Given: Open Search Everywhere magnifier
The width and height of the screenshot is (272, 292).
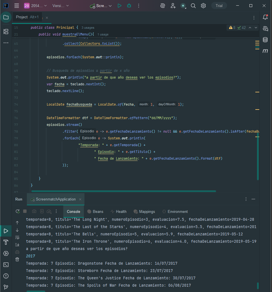Looking at the screenshot, I should coord(193,6).
